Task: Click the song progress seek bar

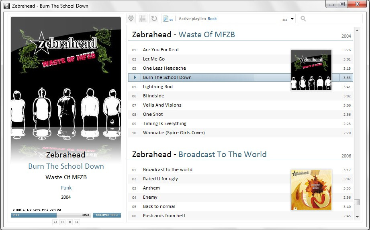Action: click(51, 215)
